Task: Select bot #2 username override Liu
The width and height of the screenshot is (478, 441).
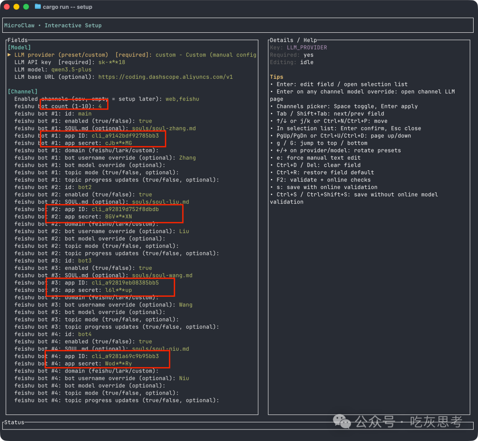Action: 184,231
